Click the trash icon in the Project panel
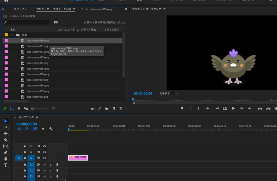This screenshot has height=181, width=277. click(121, 108)
